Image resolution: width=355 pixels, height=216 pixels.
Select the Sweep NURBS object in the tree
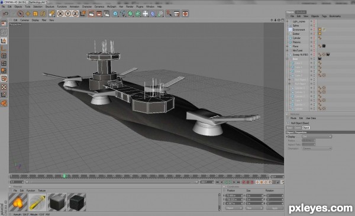(x=300, y=54)
